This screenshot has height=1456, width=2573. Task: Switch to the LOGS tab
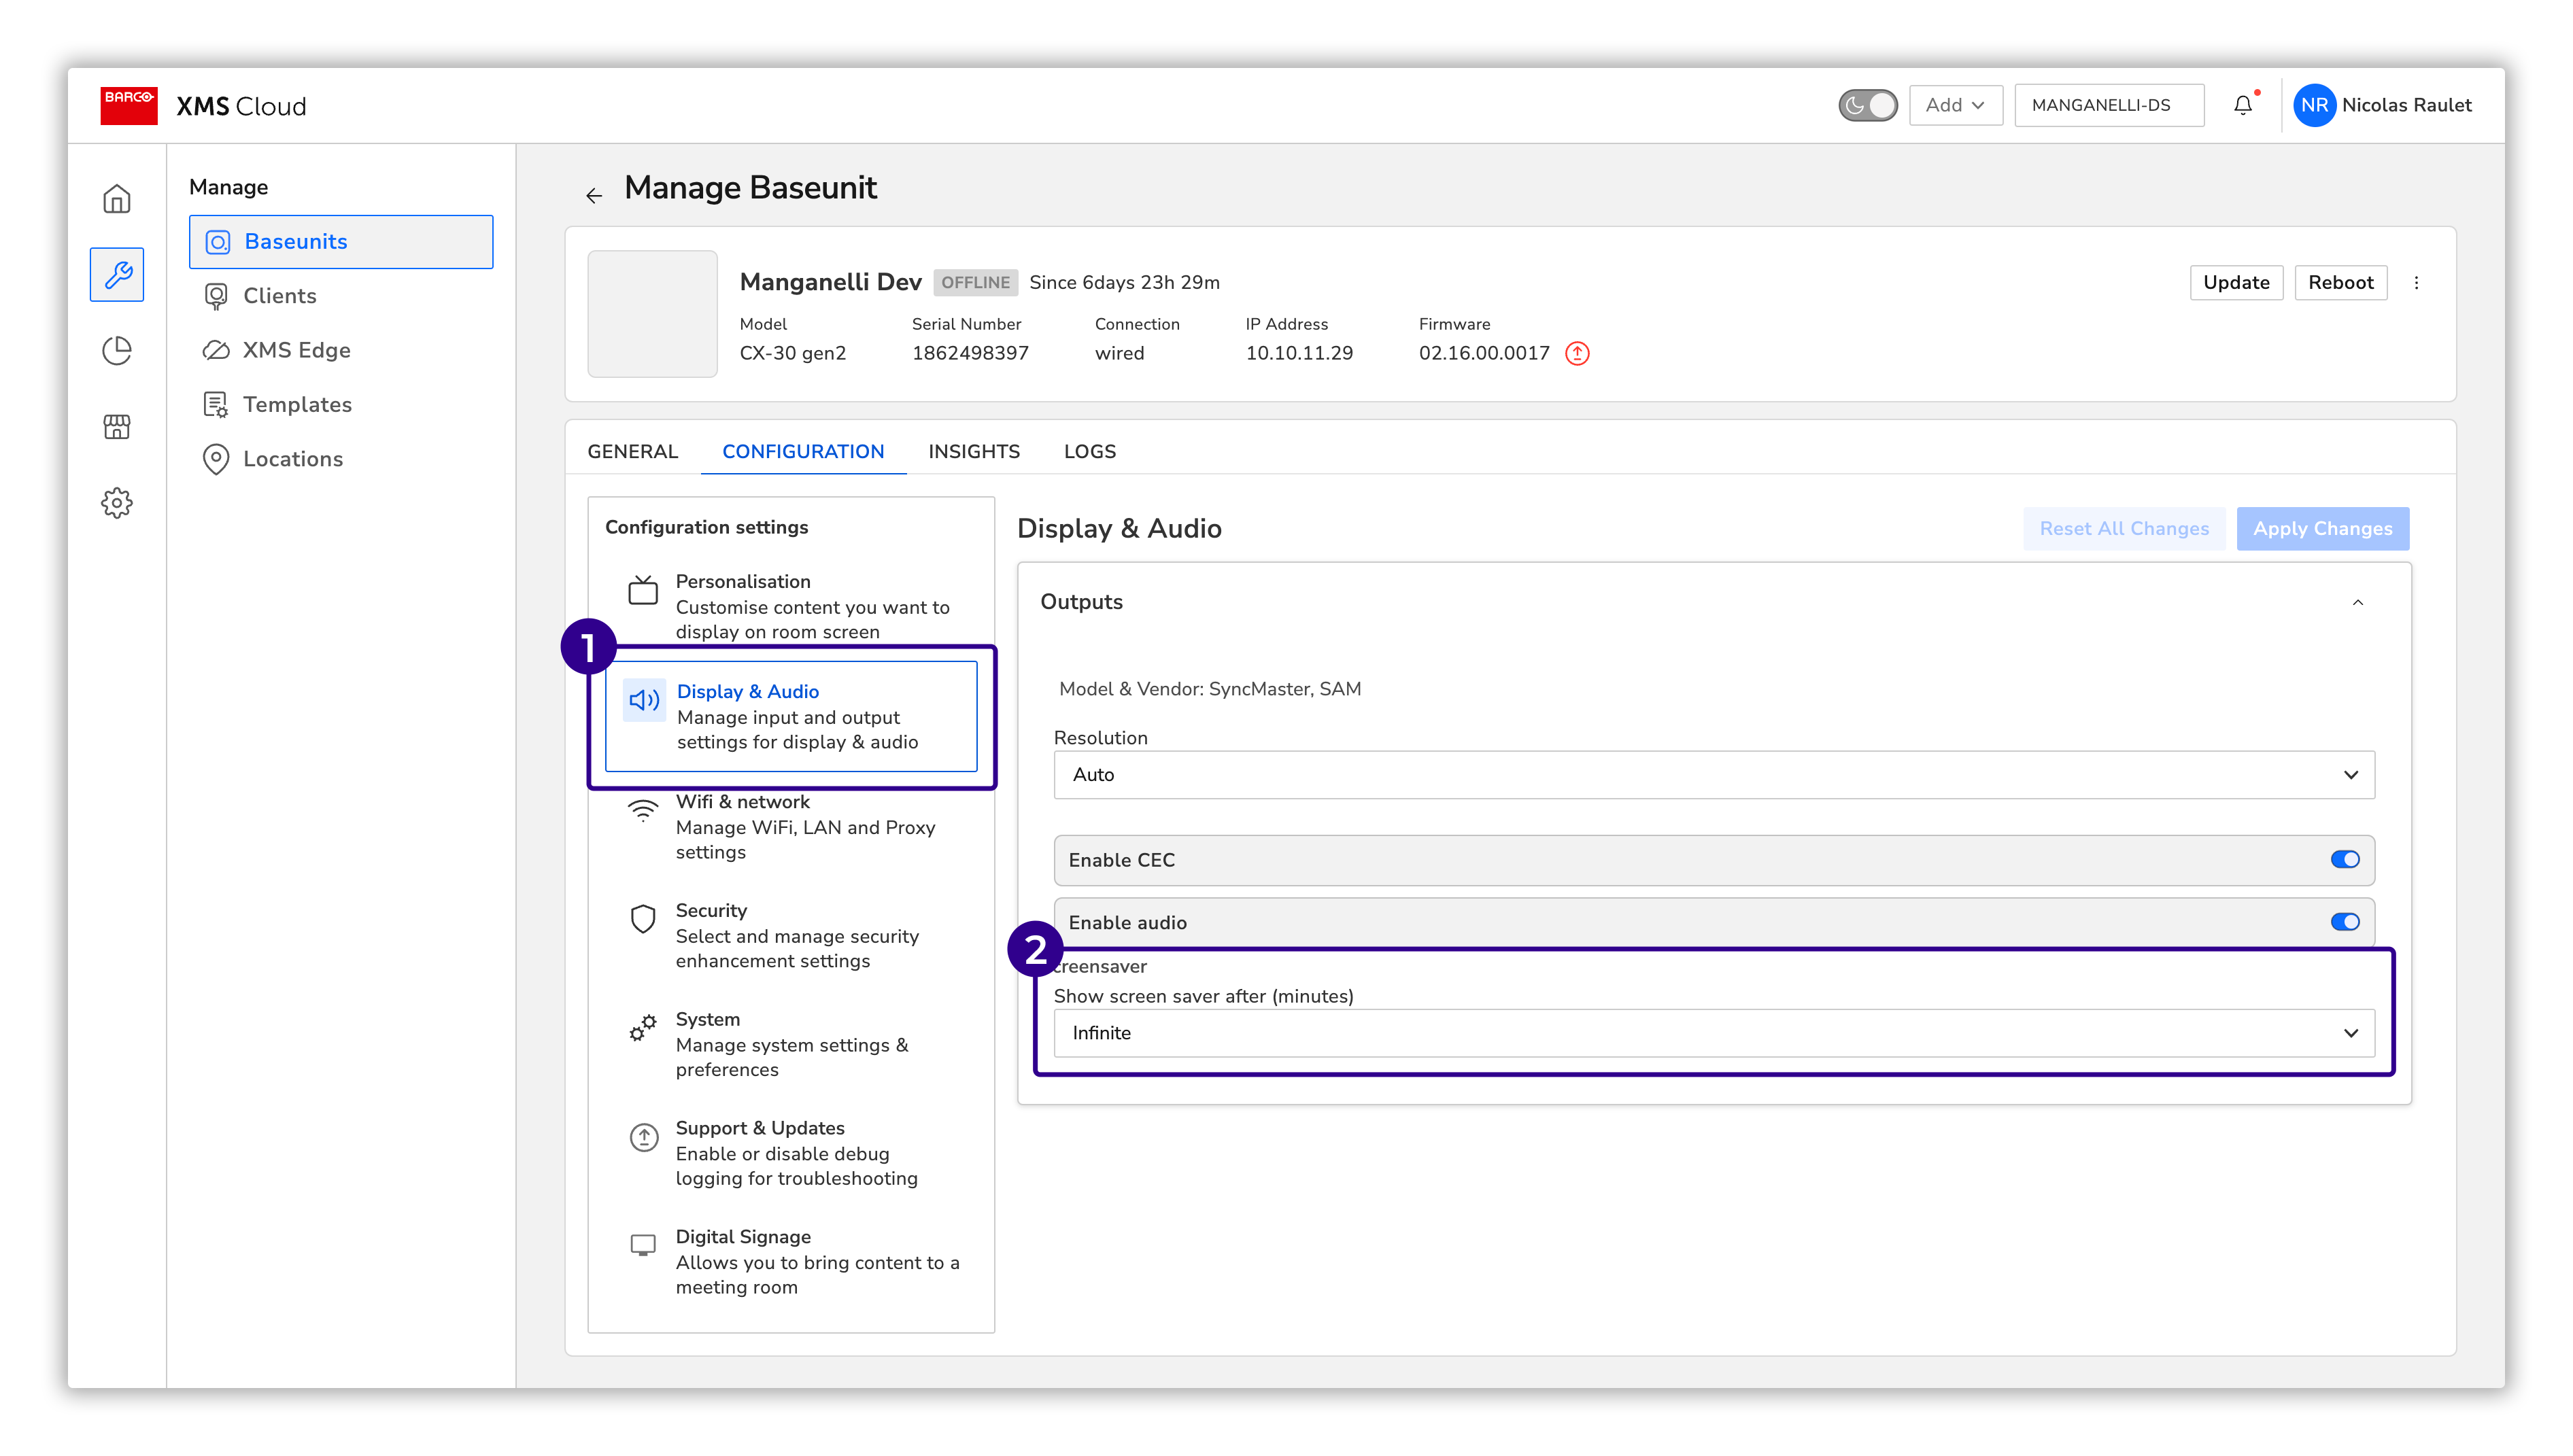coord(1089,451)
